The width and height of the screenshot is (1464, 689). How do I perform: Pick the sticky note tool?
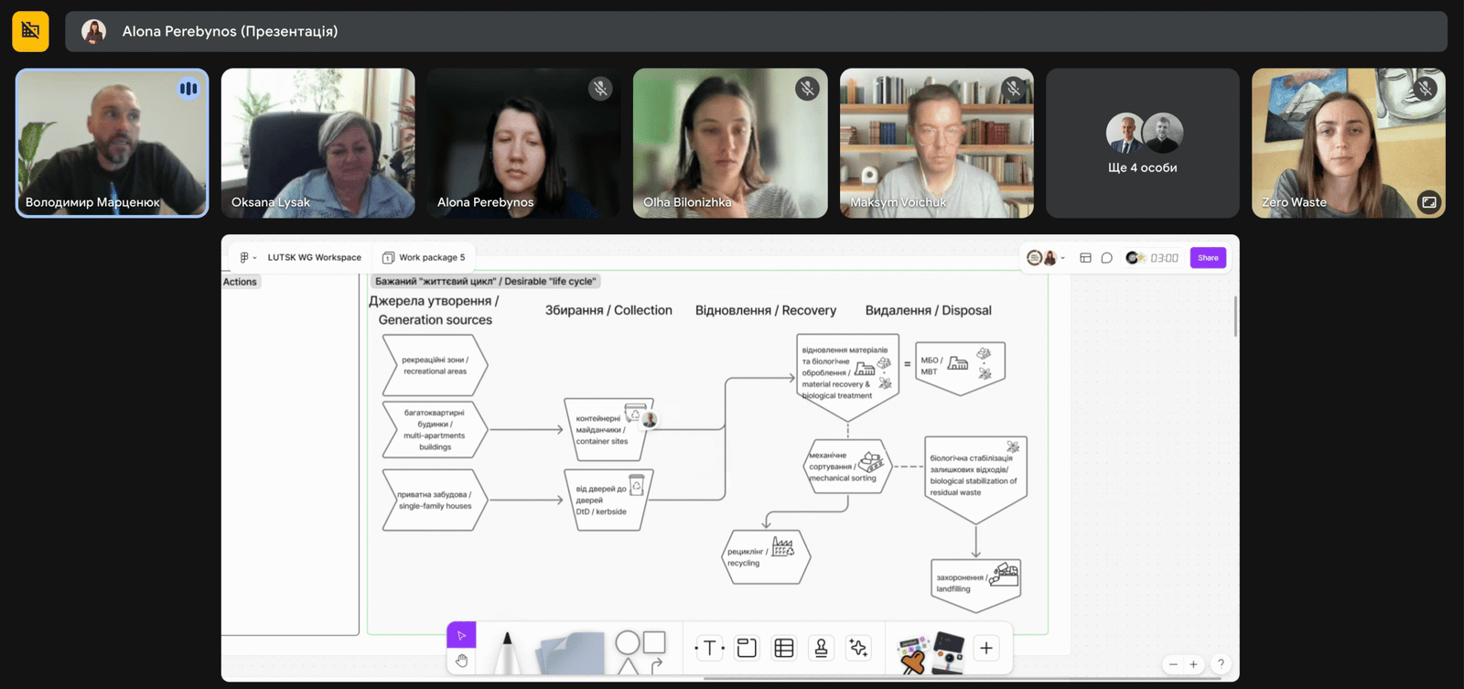(x=572, y=653)
